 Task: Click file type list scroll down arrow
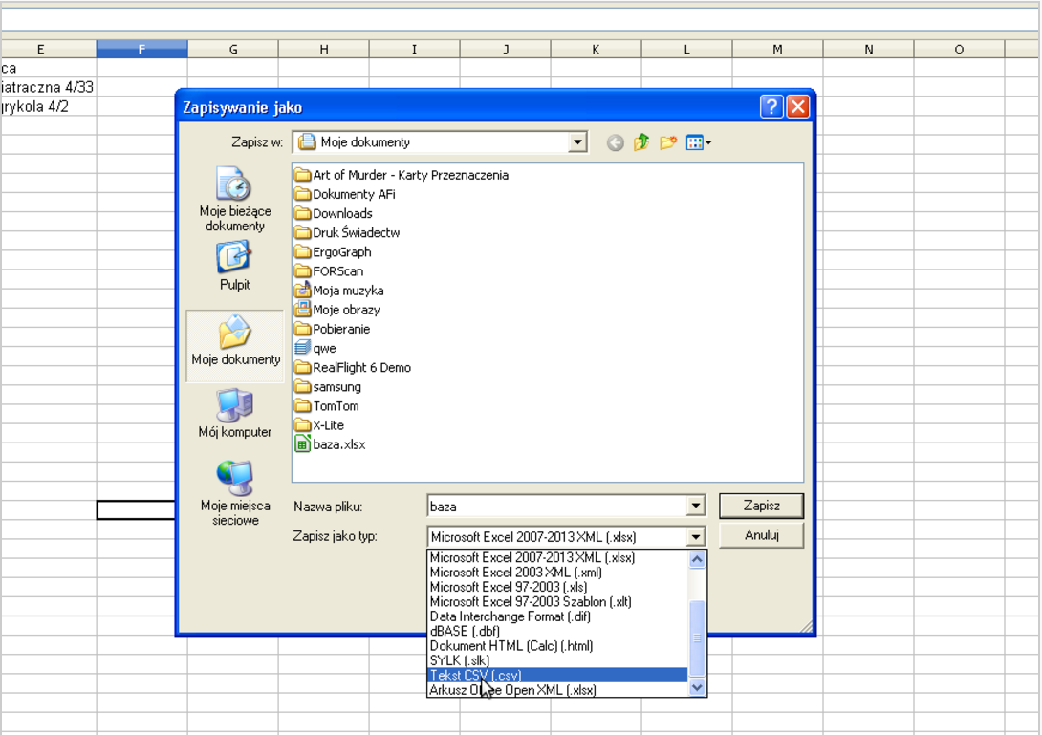click(x=697, y=688)
